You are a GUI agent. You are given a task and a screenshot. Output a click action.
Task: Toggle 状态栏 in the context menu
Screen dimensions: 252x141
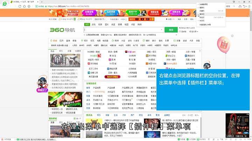tap(211, 21)
